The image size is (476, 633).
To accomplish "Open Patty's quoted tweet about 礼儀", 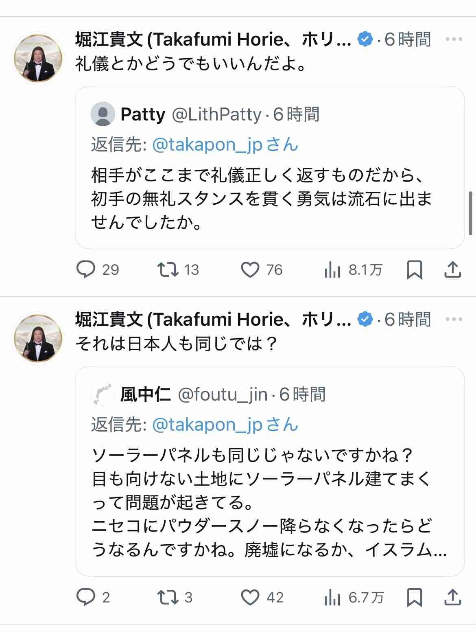I will point(260,199).
